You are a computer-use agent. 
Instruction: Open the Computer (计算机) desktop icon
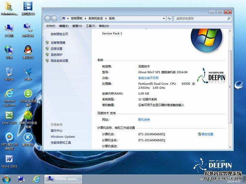click(9, 30)
